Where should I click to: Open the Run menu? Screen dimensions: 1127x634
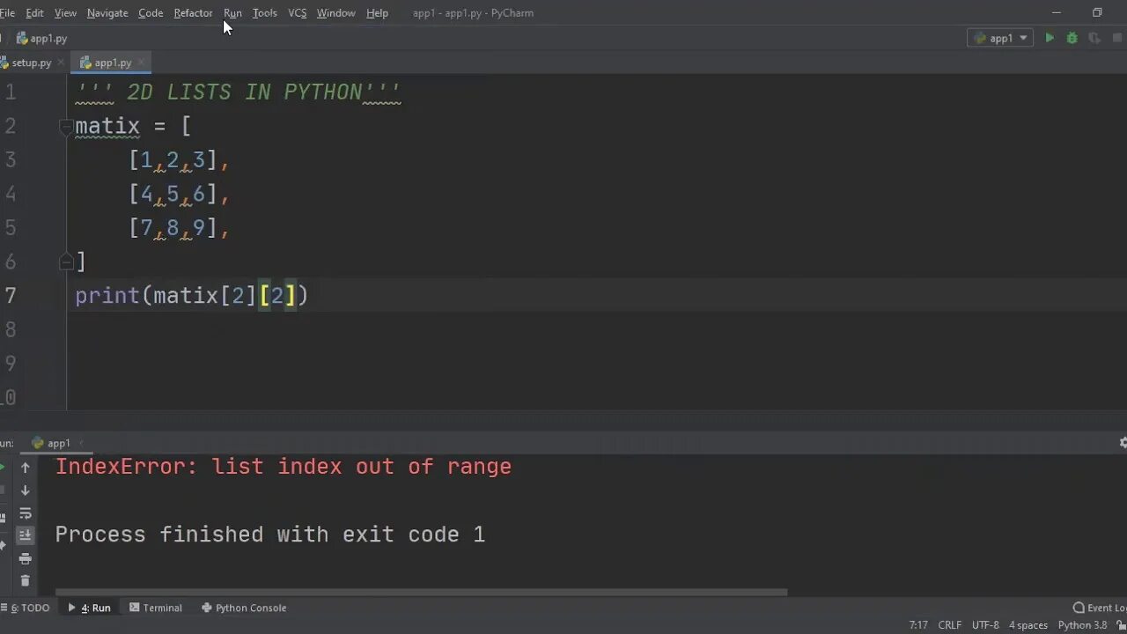click(232, 13)
